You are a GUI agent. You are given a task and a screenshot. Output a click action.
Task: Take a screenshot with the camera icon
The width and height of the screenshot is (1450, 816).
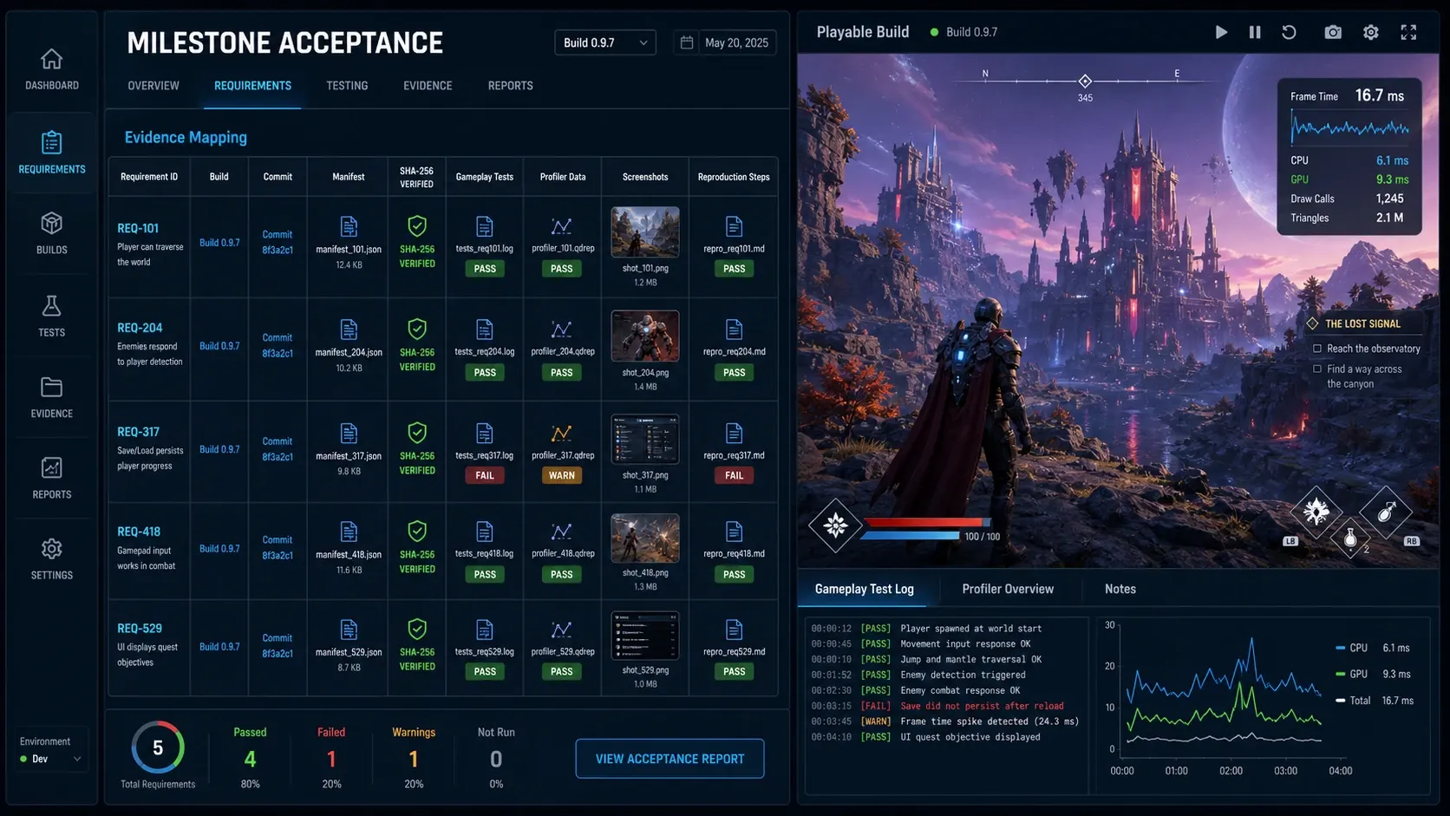pos(1333,32)
